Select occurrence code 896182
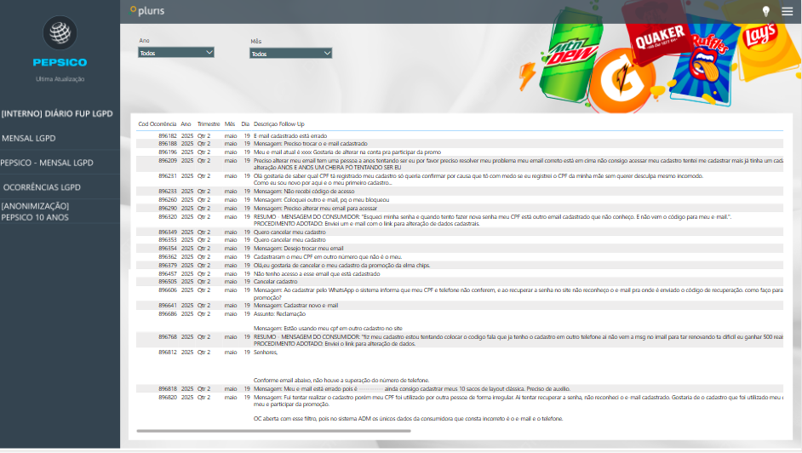Image resolution: width=802 pixels, height=453 pixels. pos(167,136)
